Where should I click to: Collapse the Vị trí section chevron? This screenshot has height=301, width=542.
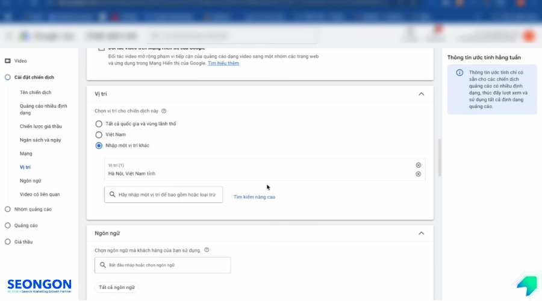pos(421,94)
